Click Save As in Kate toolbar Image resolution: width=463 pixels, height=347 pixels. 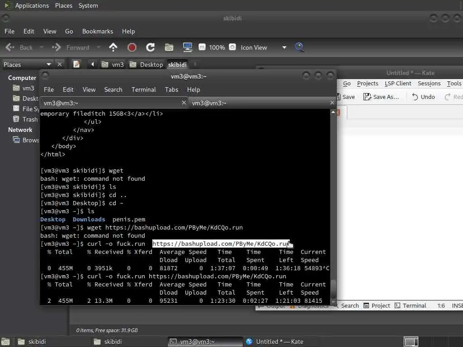coord(381,97)
